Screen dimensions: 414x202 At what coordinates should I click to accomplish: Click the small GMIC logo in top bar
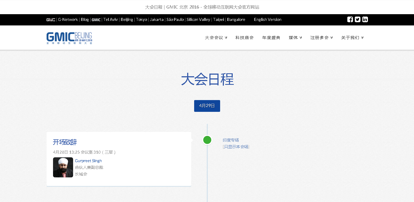coord(96,20)
